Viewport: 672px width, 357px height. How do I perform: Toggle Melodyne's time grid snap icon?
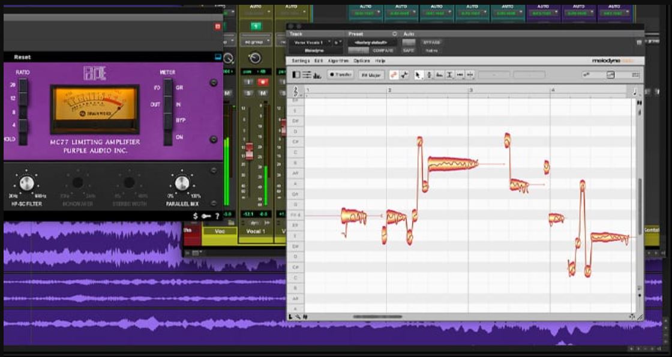tap(404, 75)
